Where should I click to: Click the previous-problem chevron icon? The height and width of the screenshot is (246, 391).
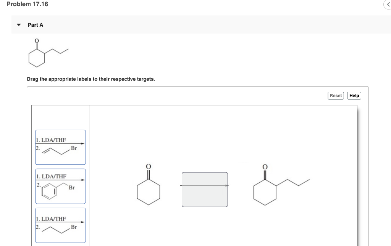tap(388, 5)
